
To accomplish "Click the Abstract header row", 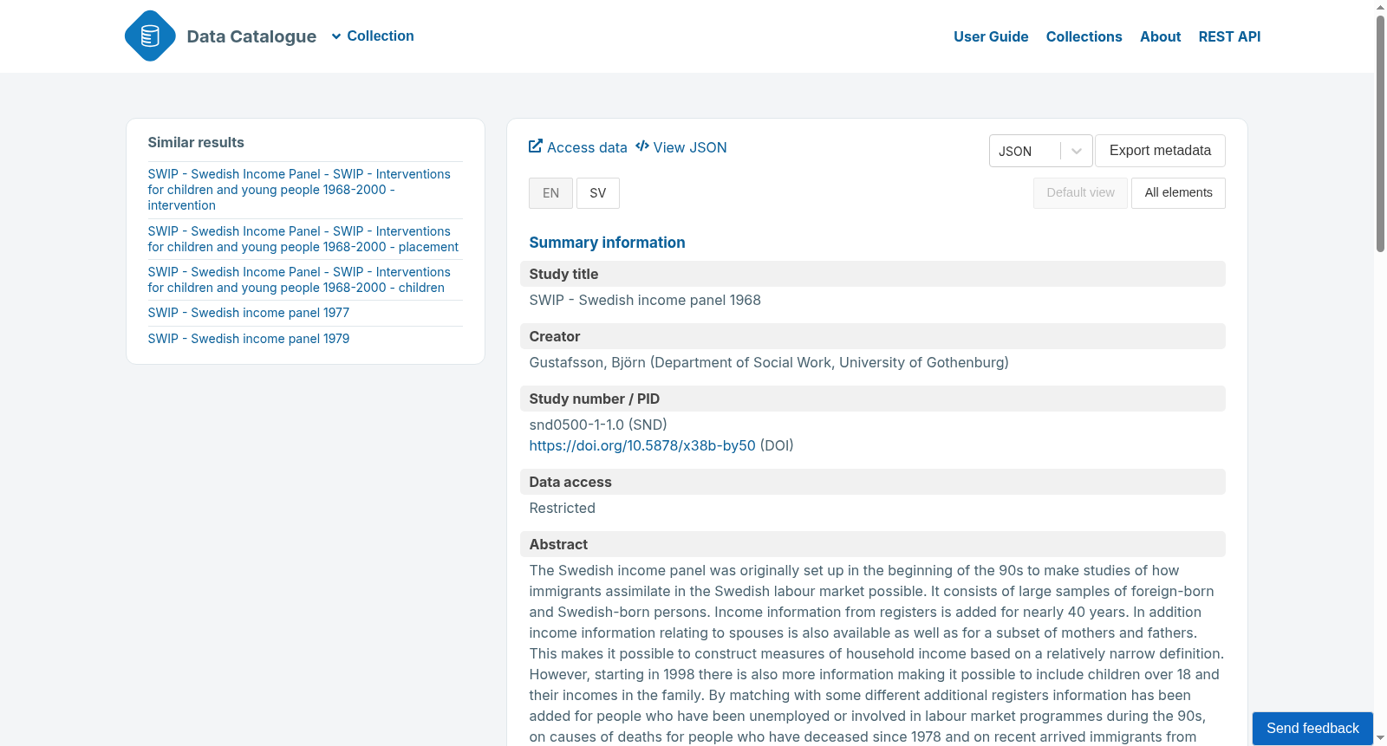I will [x=872, y=544].
